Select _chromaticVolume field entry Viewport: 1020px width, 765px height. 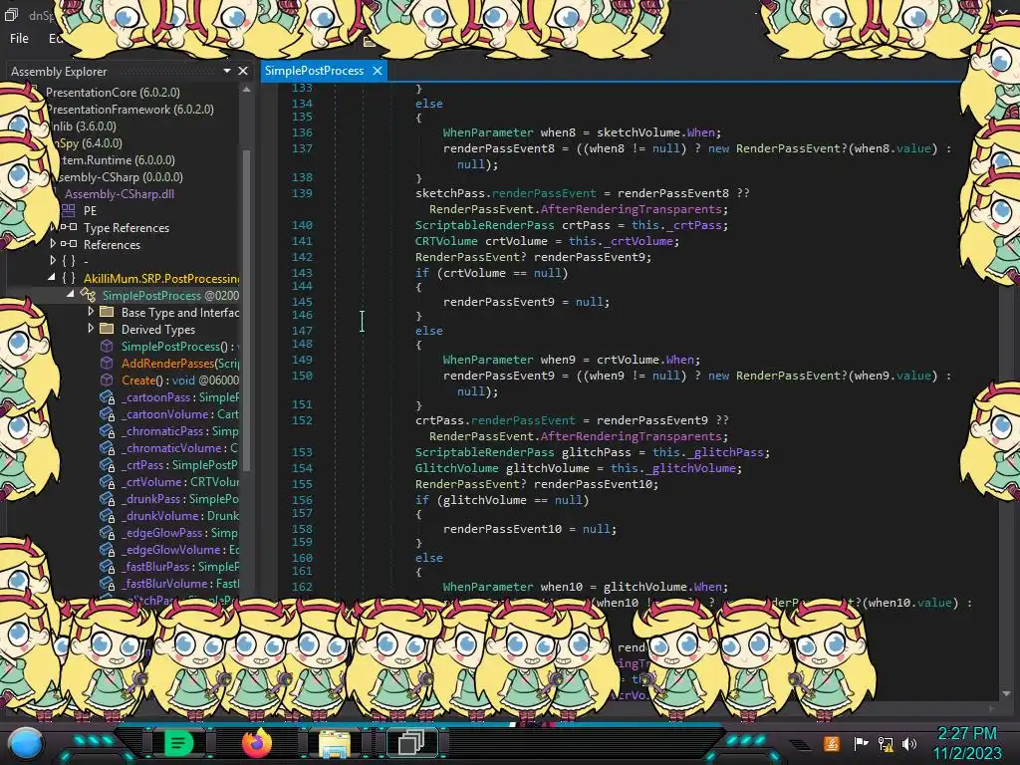pos(180,448)
